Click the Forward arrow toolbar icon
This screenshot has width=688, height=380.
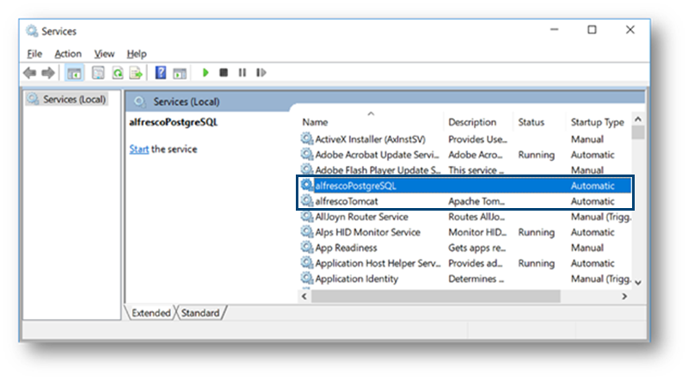49,73
